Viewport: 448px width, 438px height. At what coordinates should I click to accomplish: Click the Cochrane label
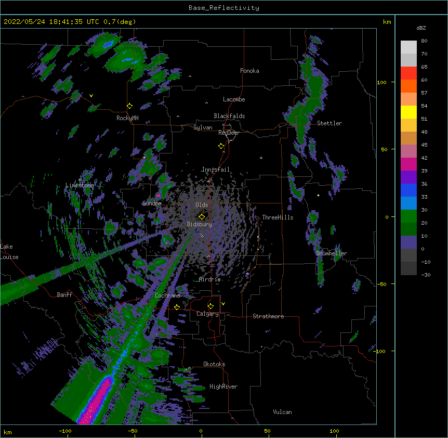tap(167, 295)
